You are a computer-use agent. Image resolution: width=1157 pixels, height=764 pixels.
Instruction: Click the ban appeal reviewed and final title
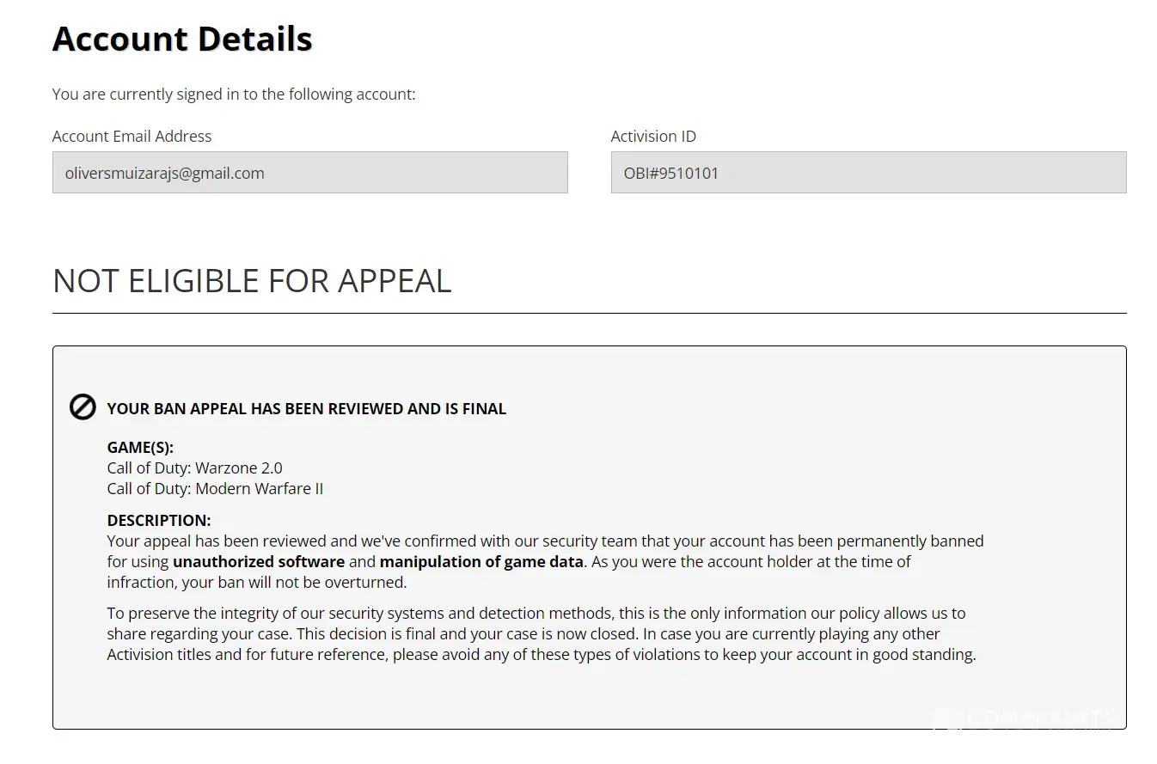point(306,409)
